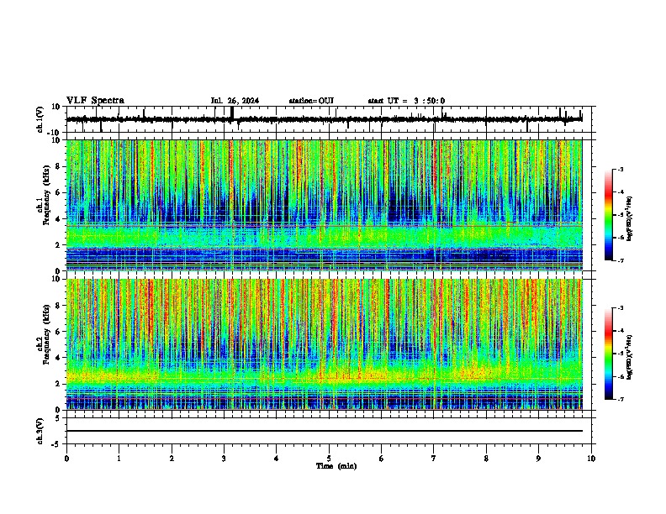Screen dimensions: 666x514
Task: Click the ch.2 "Frequency (kHz)" axis label
Action: (46, 334)
